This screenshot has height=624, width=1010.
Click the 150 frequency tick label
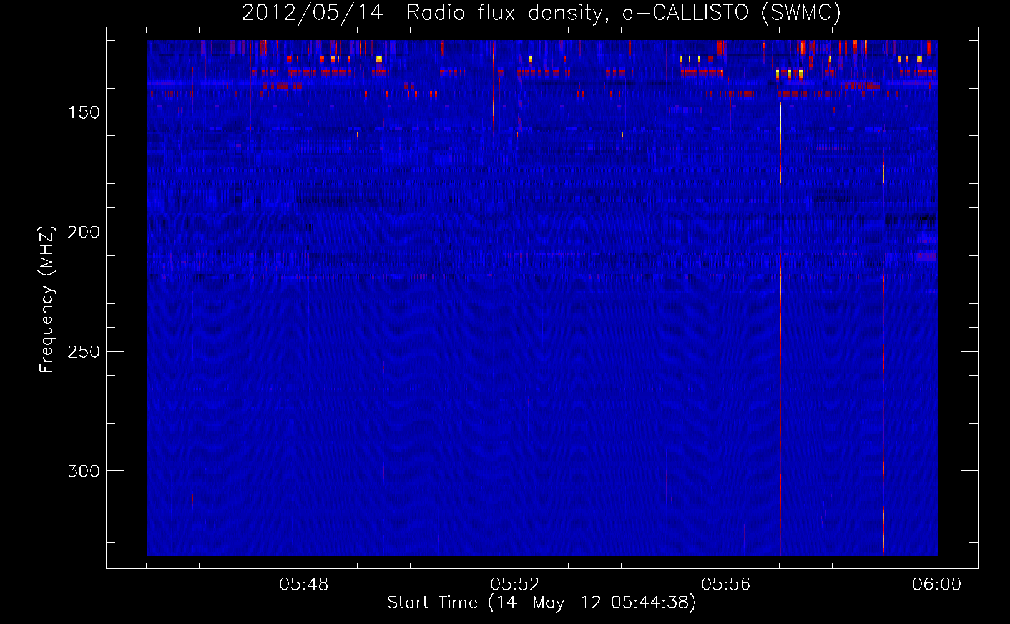click(x=84, y=112)
